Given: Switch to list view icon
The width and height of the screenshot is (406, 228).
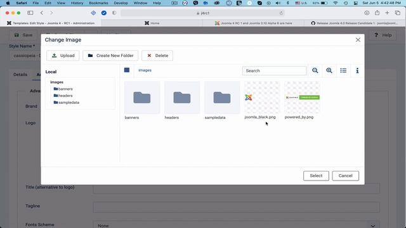Looking at the screenshot, I should 343,70.
